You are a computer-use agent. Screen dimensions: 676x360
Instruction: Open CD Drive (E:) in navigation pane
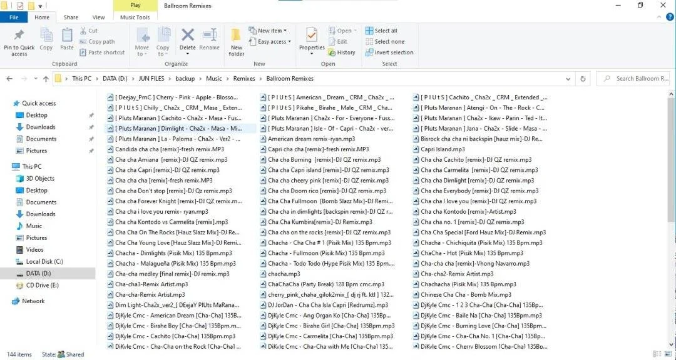37,285
